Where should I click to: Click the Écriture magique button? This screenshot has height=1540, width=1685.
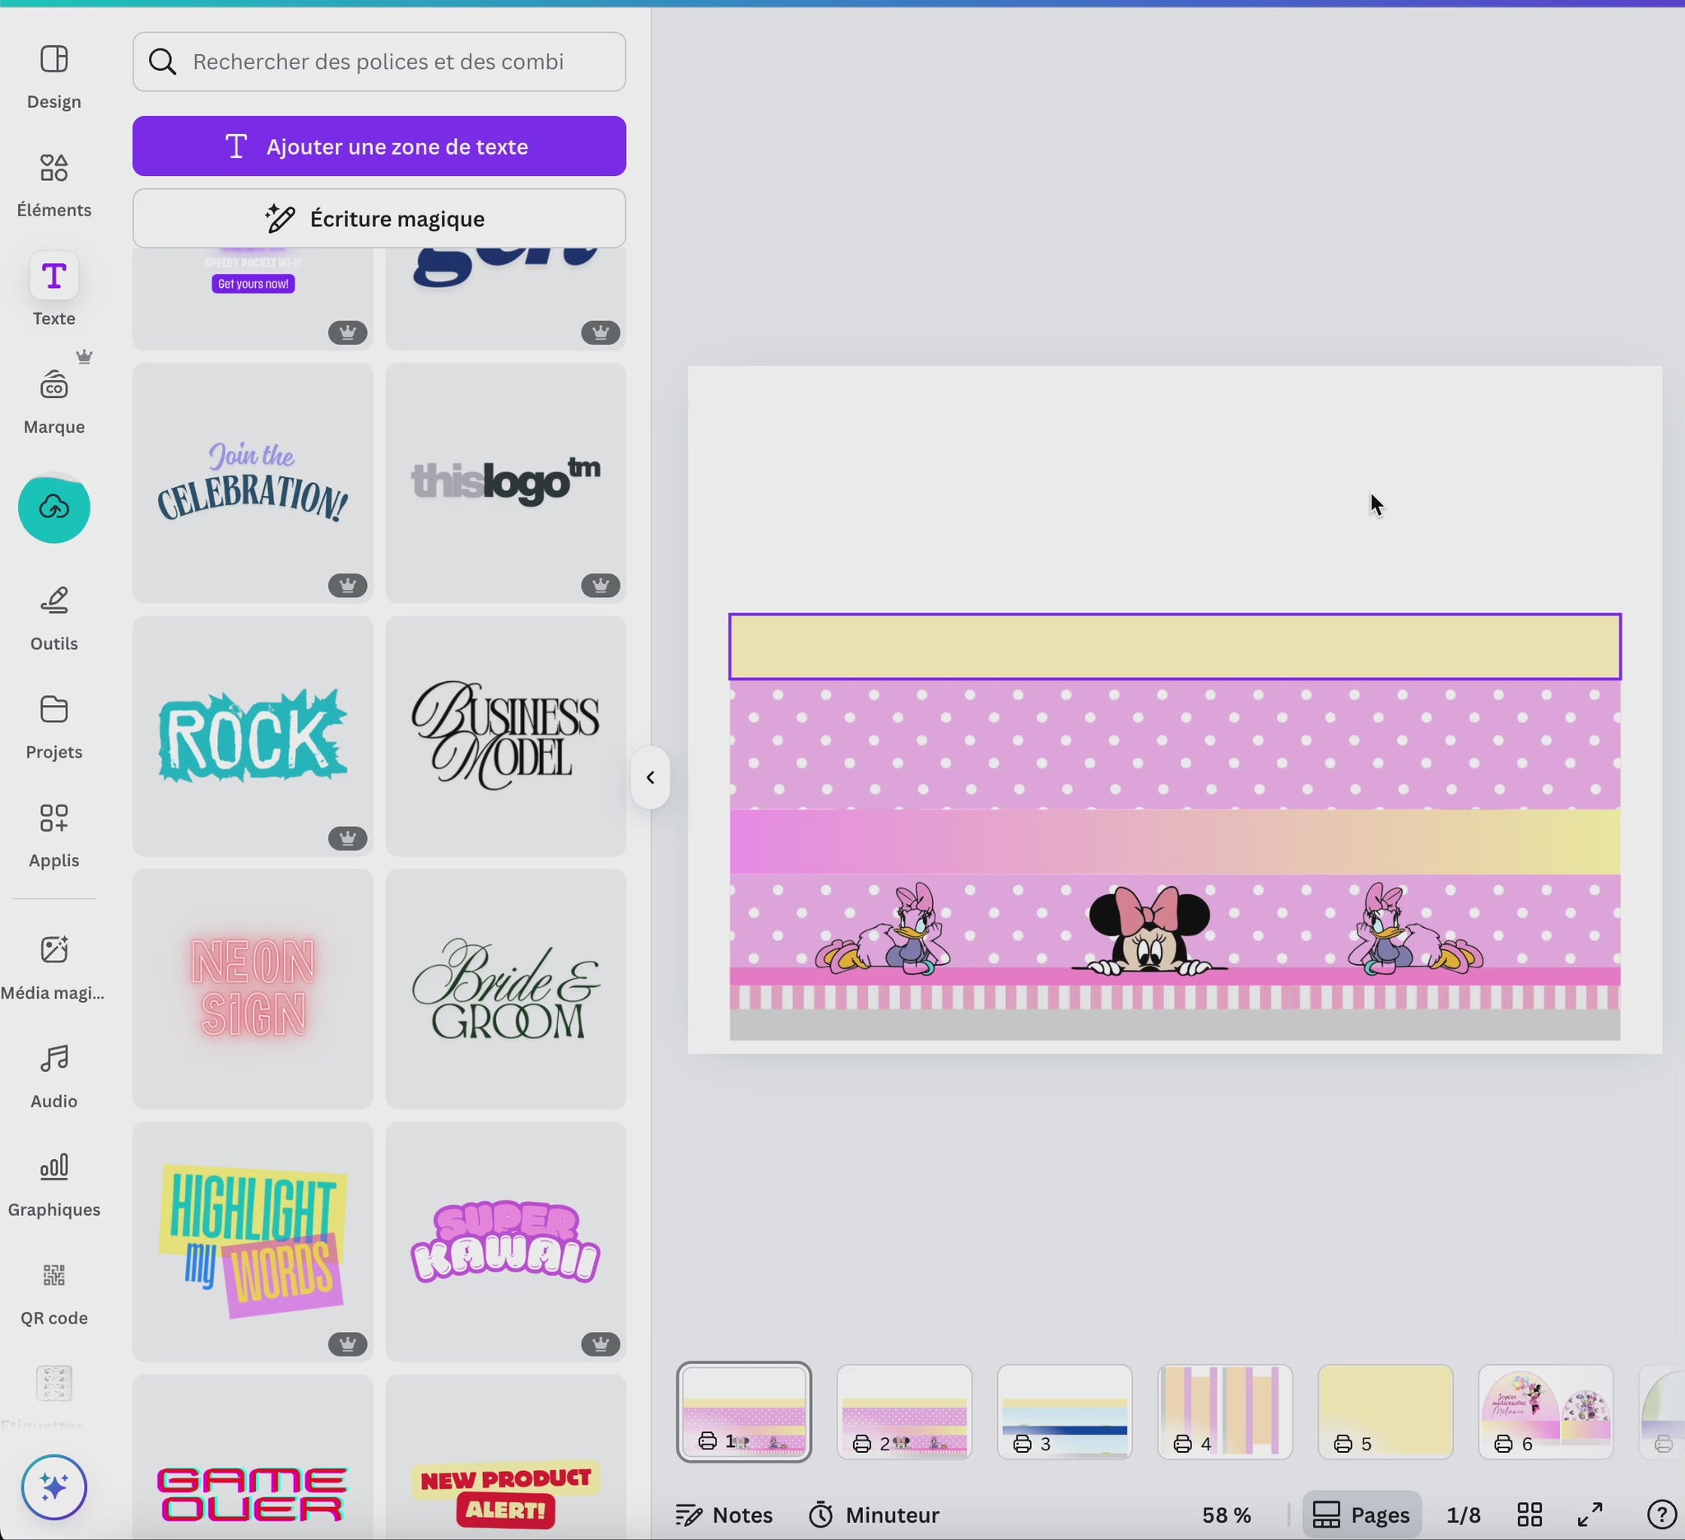click(378, 219)
